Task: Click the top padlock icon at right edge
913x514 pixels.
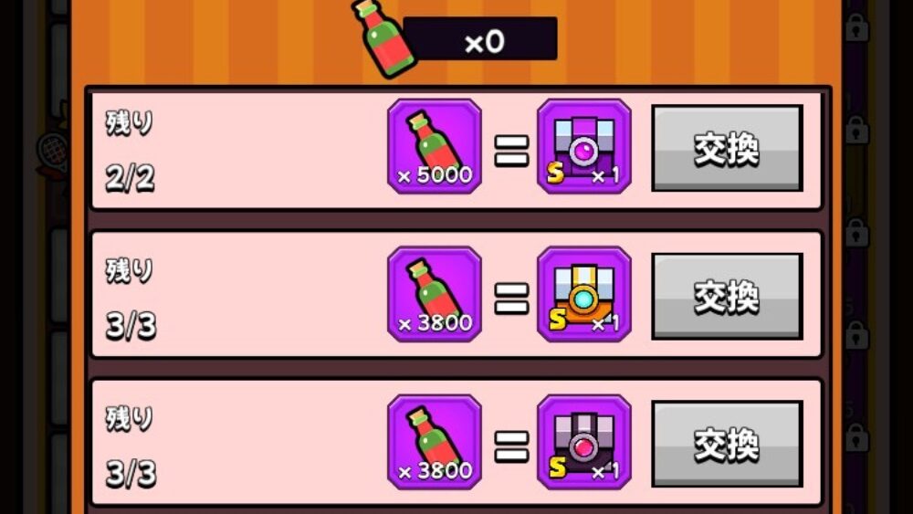Action: pyautogui.click(x=856, y=27)
